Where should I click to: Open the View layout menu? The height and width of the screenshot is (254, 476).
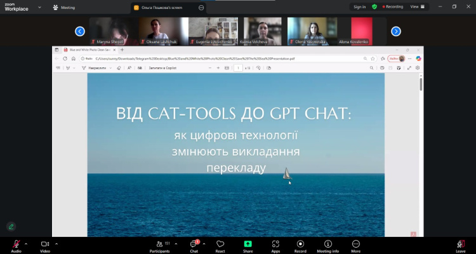[418, 7]
